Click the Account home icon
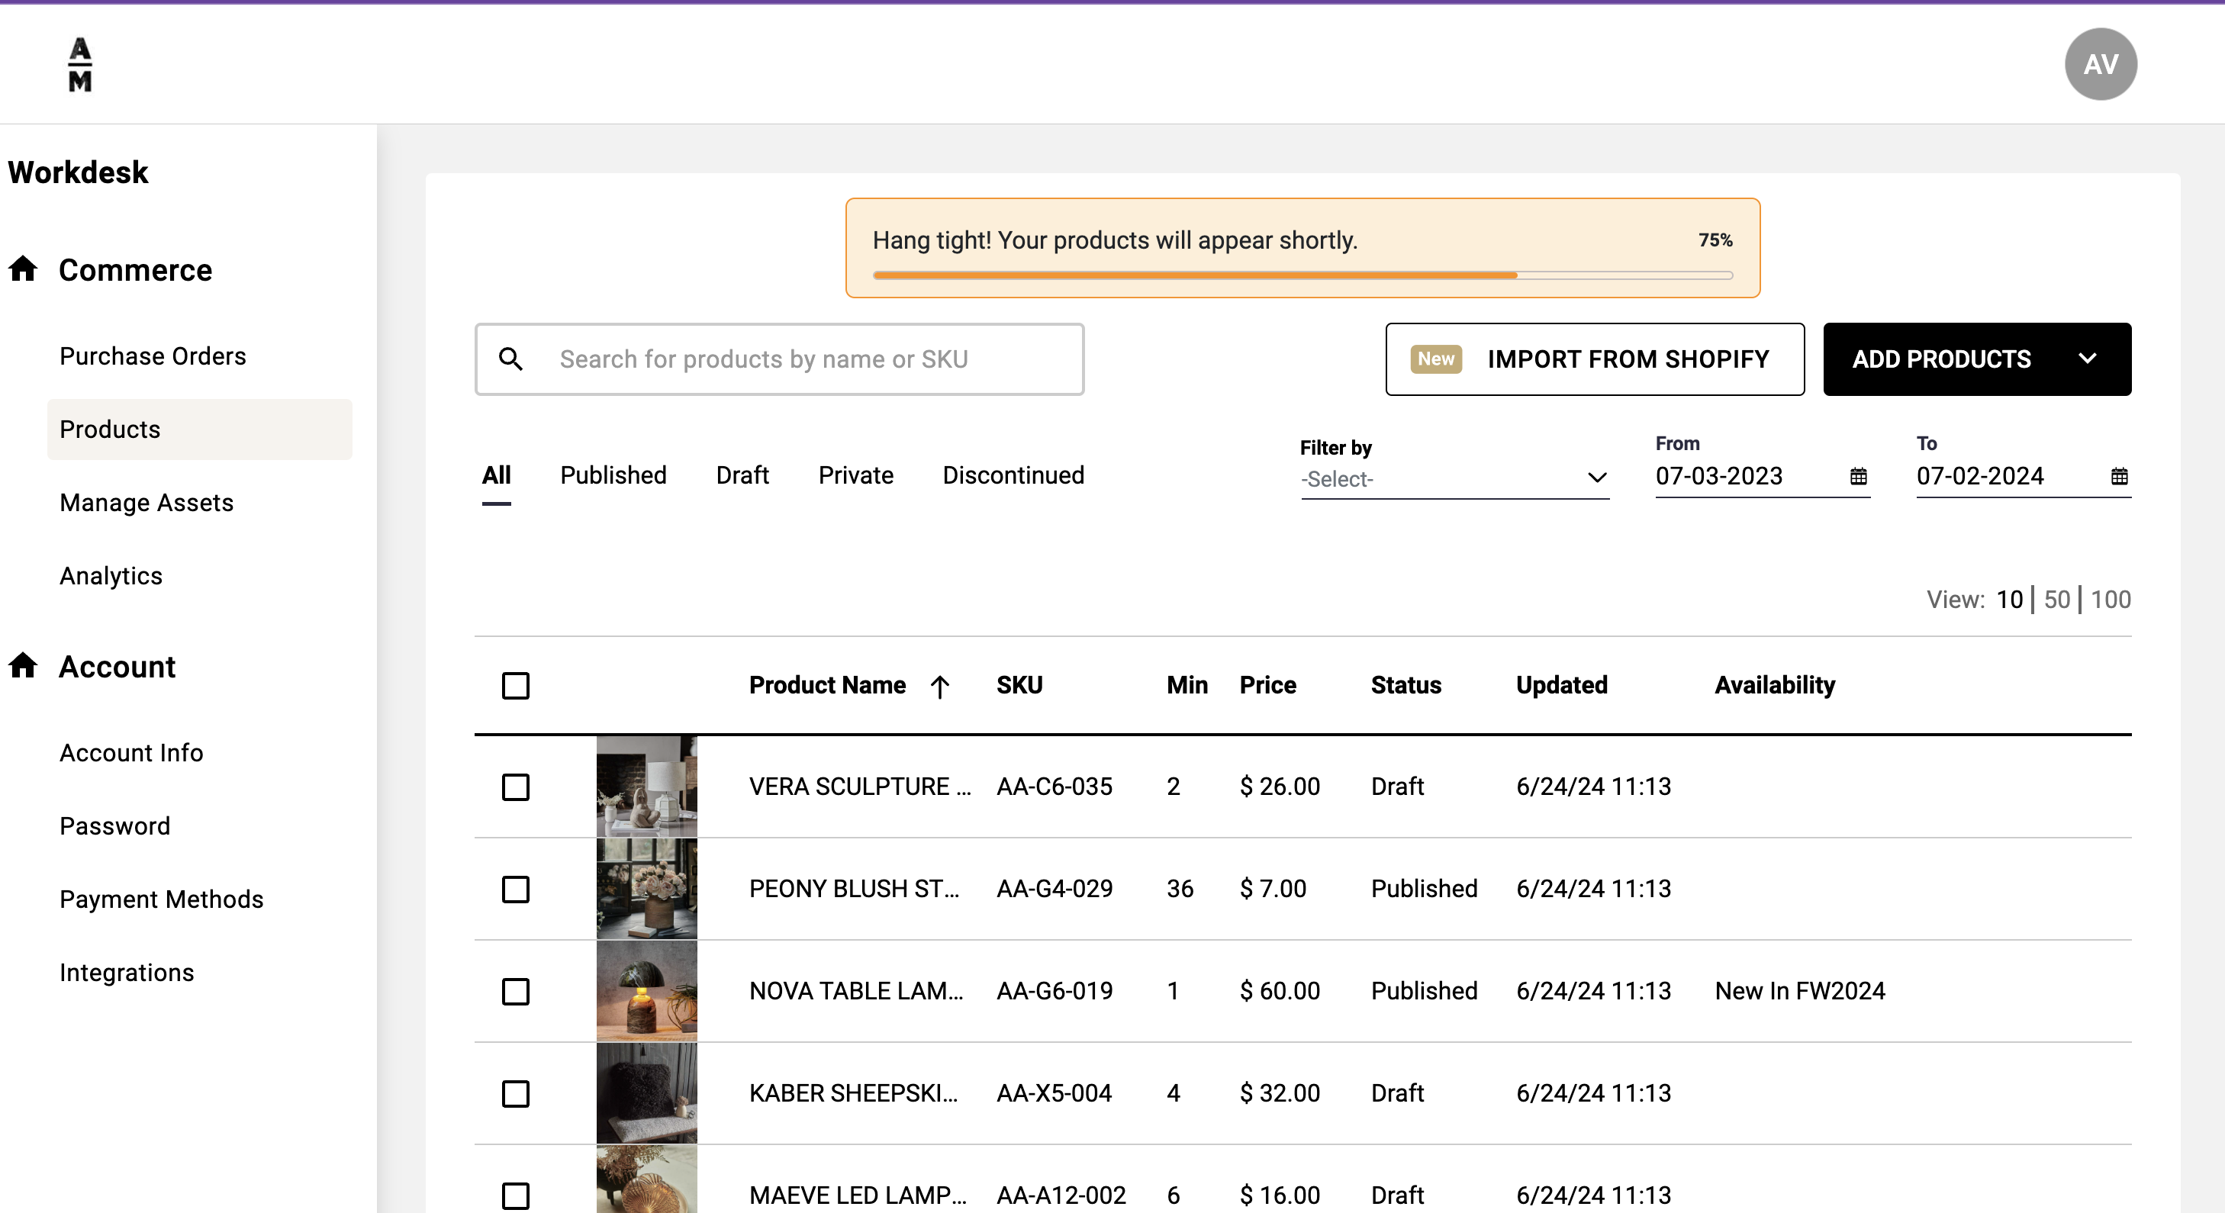2225x1213 pixels. (x=24, y=666)
